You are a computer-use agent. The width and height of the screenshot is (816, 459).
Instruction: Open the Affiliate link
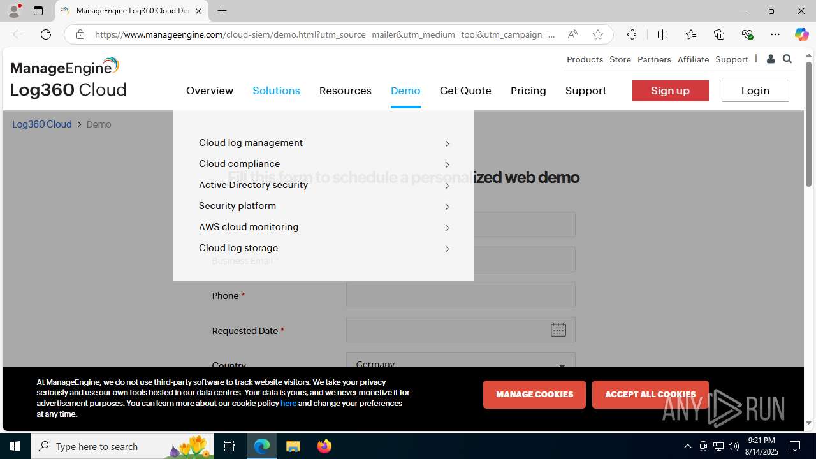pos(693,59)
